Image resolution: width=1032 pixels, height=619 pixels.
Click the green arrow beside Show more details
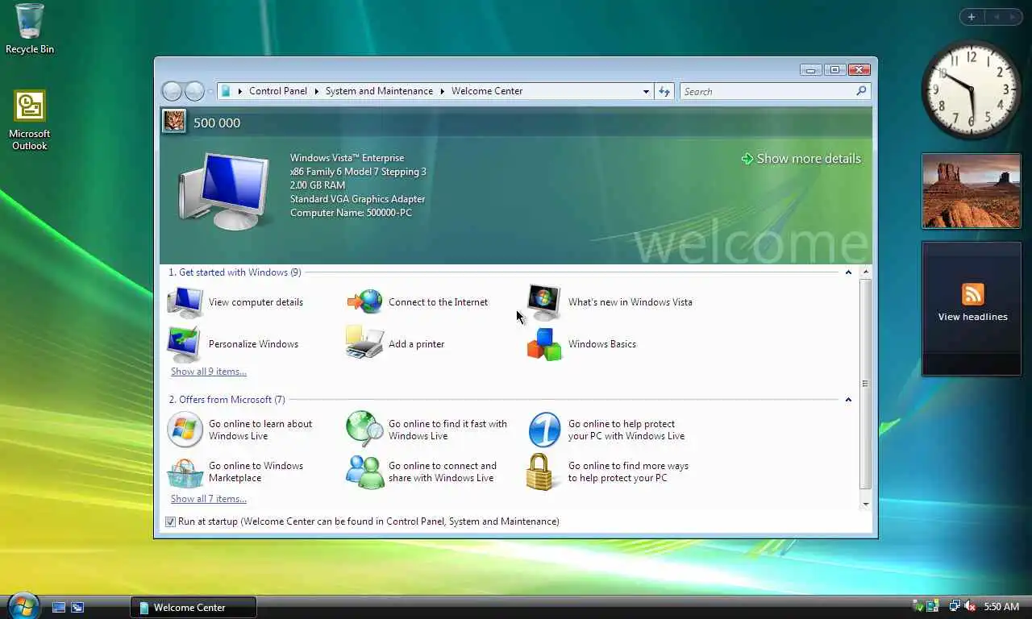[747, 159]
